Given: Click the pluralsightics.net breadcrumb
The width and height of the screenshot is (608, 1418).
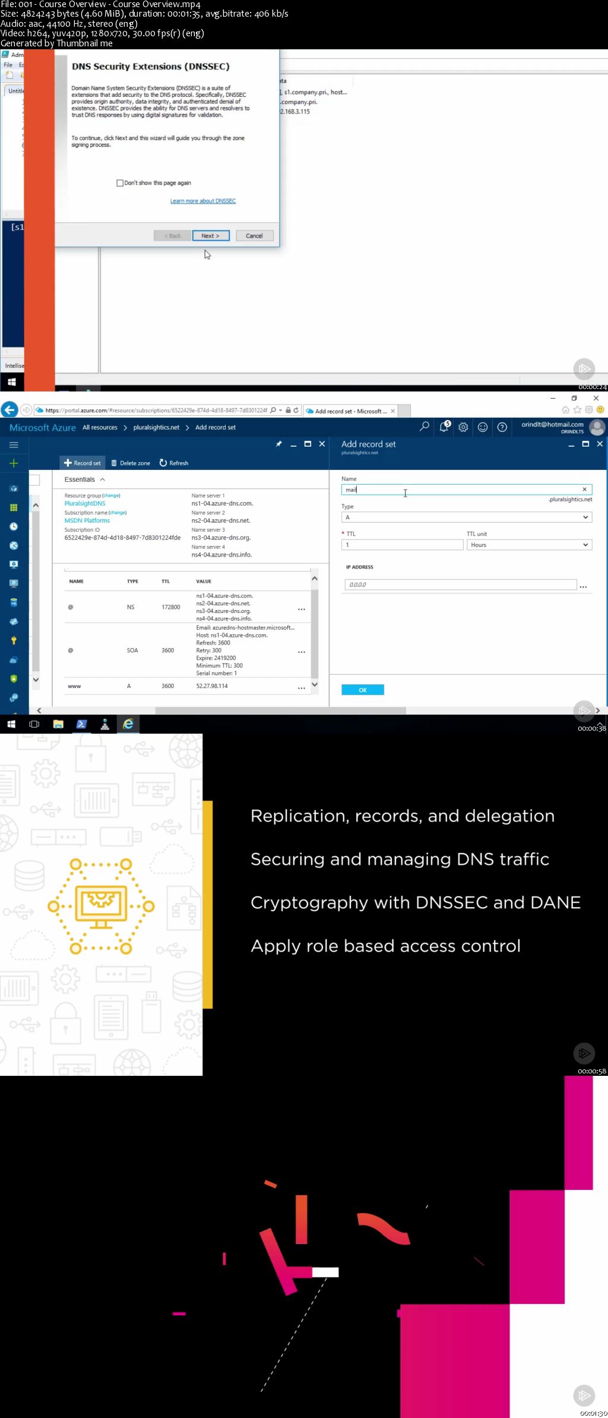Looking at the screenshot, I should [x=156, y=427].
